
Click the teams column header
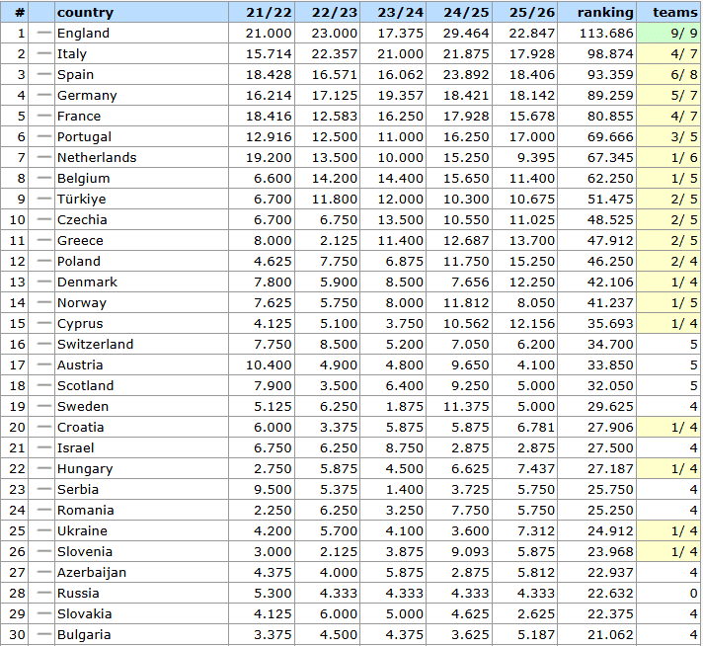[x=674, y=13]
